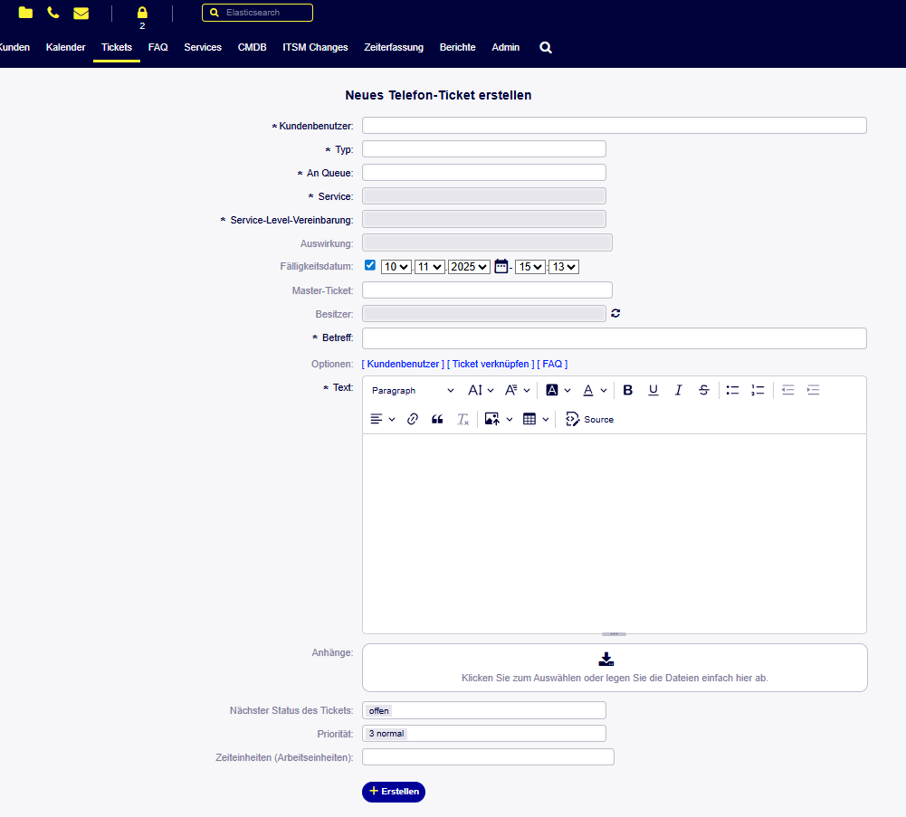Insert a block quote in the editor
906x817 pixels.
[x=437, y=419]
